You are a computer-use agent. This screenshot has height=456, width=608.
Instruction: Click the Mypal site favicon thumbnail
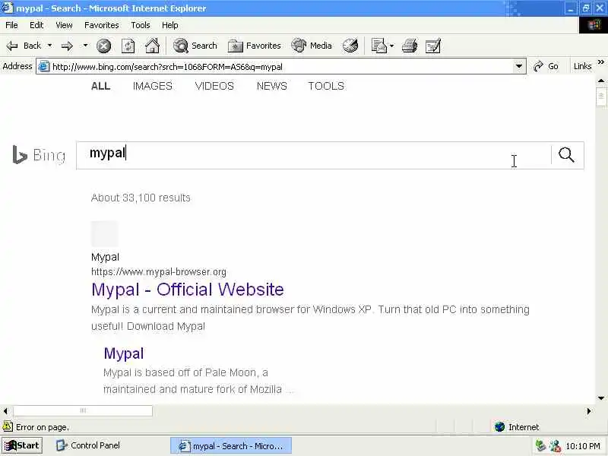pos(104,234)
